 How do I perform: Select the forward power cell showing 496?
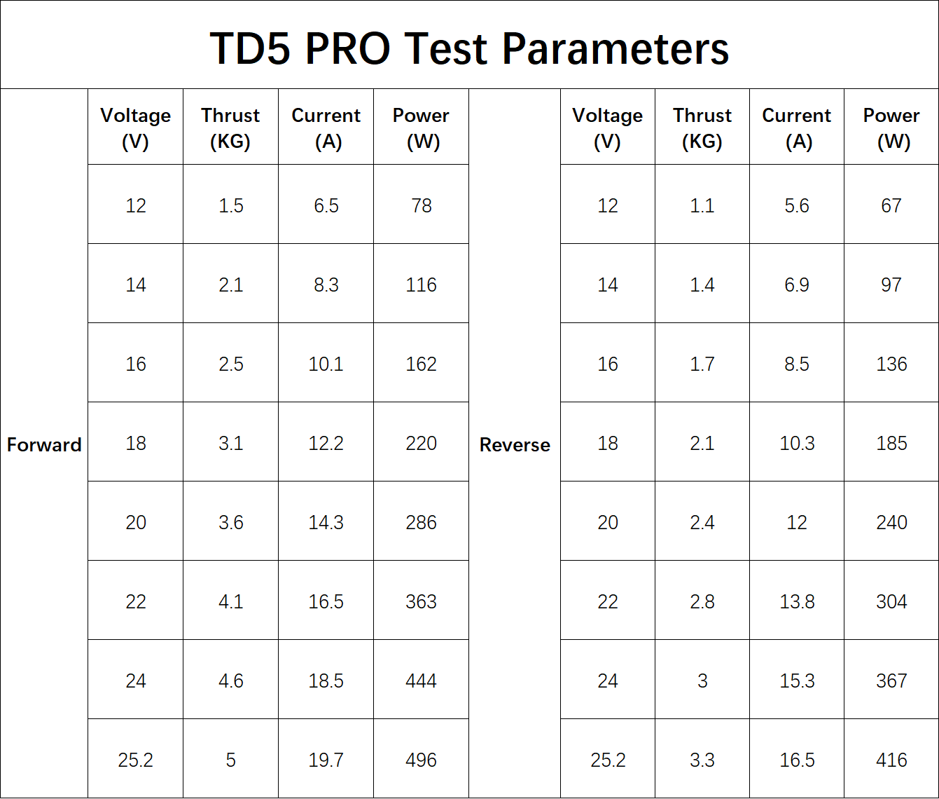click(421, 760)
